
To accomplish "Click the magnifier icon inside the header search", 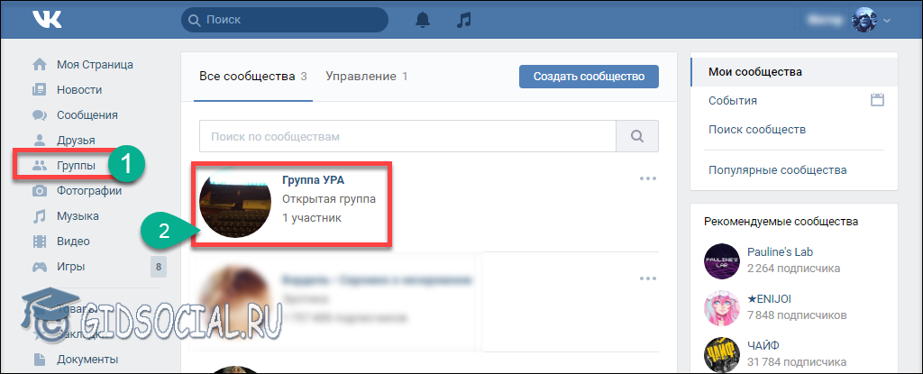I will 195,20.
